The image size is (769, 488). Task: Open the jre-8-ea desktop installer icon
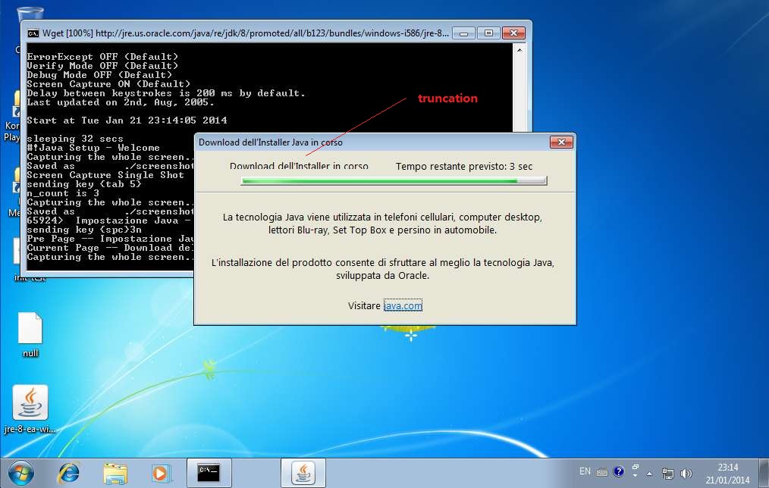click(x=30, y=403)
